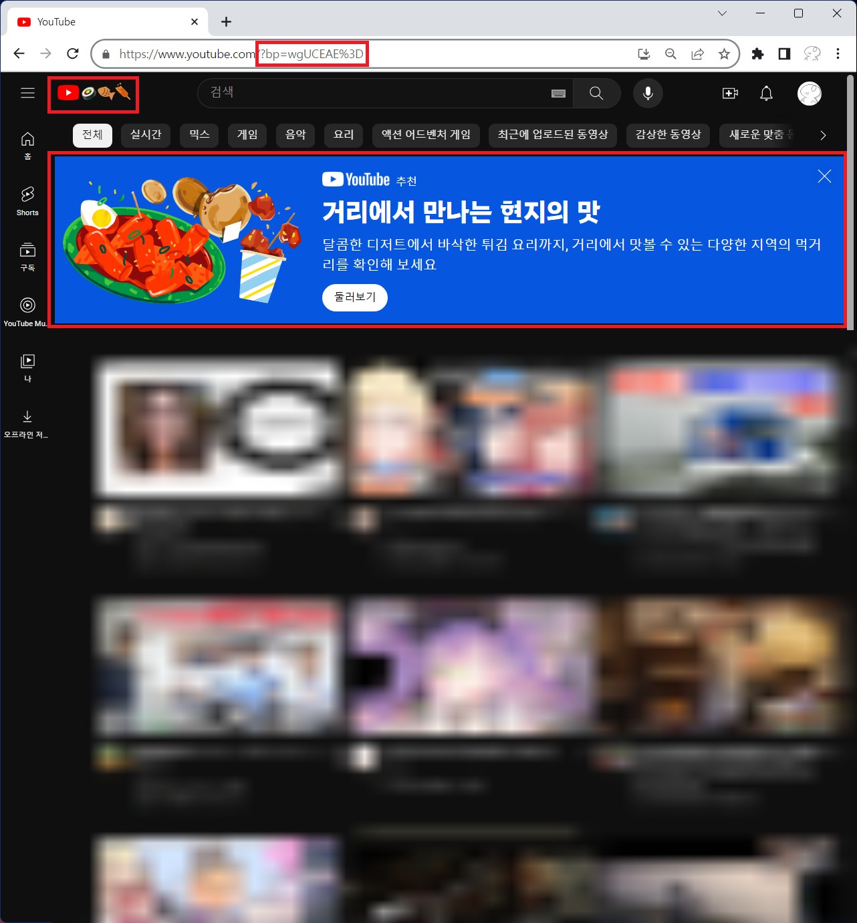
Task: Open Chrome three-dot menu
Action: pyautogui.click(x=838, y=54)
